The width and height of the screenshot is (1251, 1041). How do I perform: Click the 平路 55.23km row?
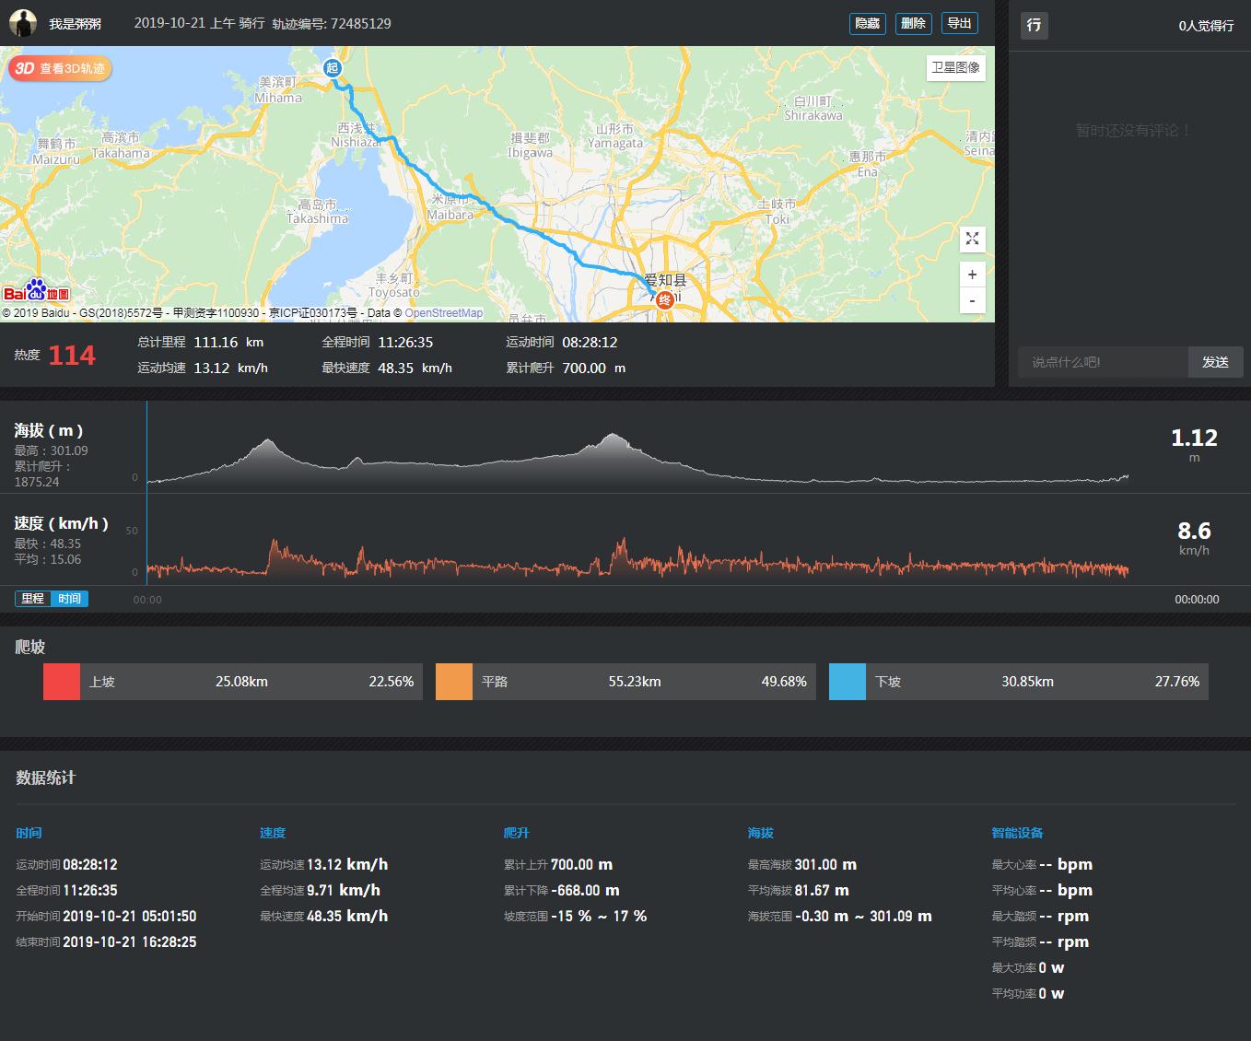[625, 682]
